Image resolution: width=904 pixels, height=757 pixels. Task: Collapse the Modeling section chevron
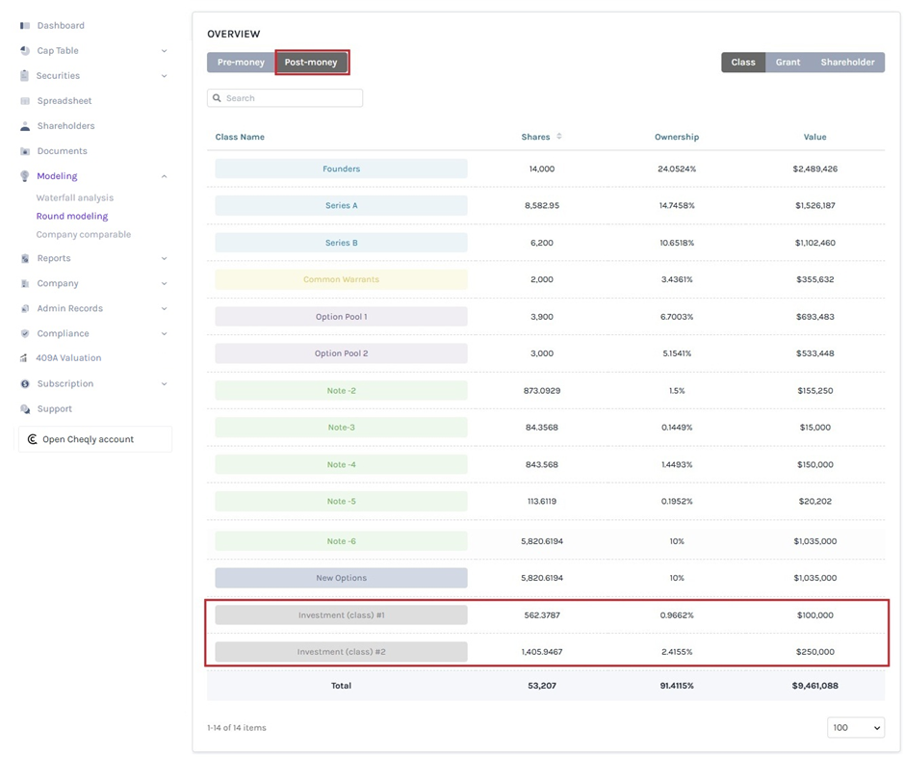pos(164,176)
